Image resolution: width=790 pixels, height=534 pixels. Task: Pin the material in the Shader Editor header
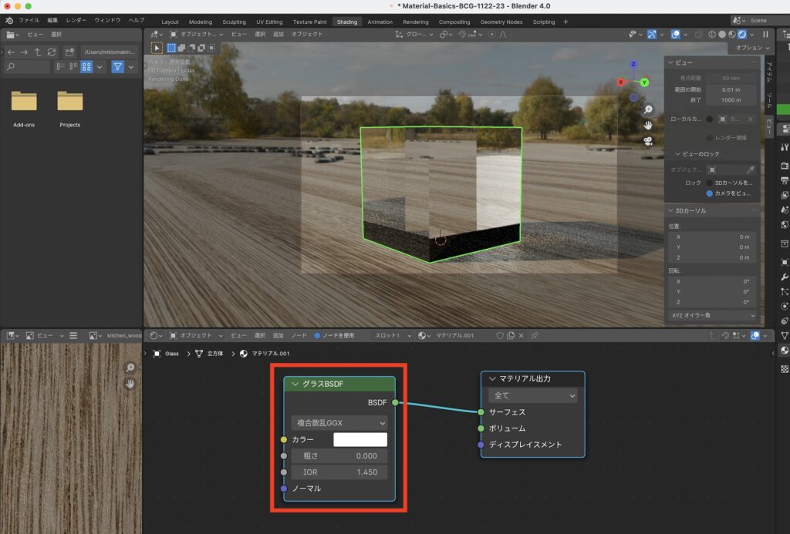[x=534, y=335]
